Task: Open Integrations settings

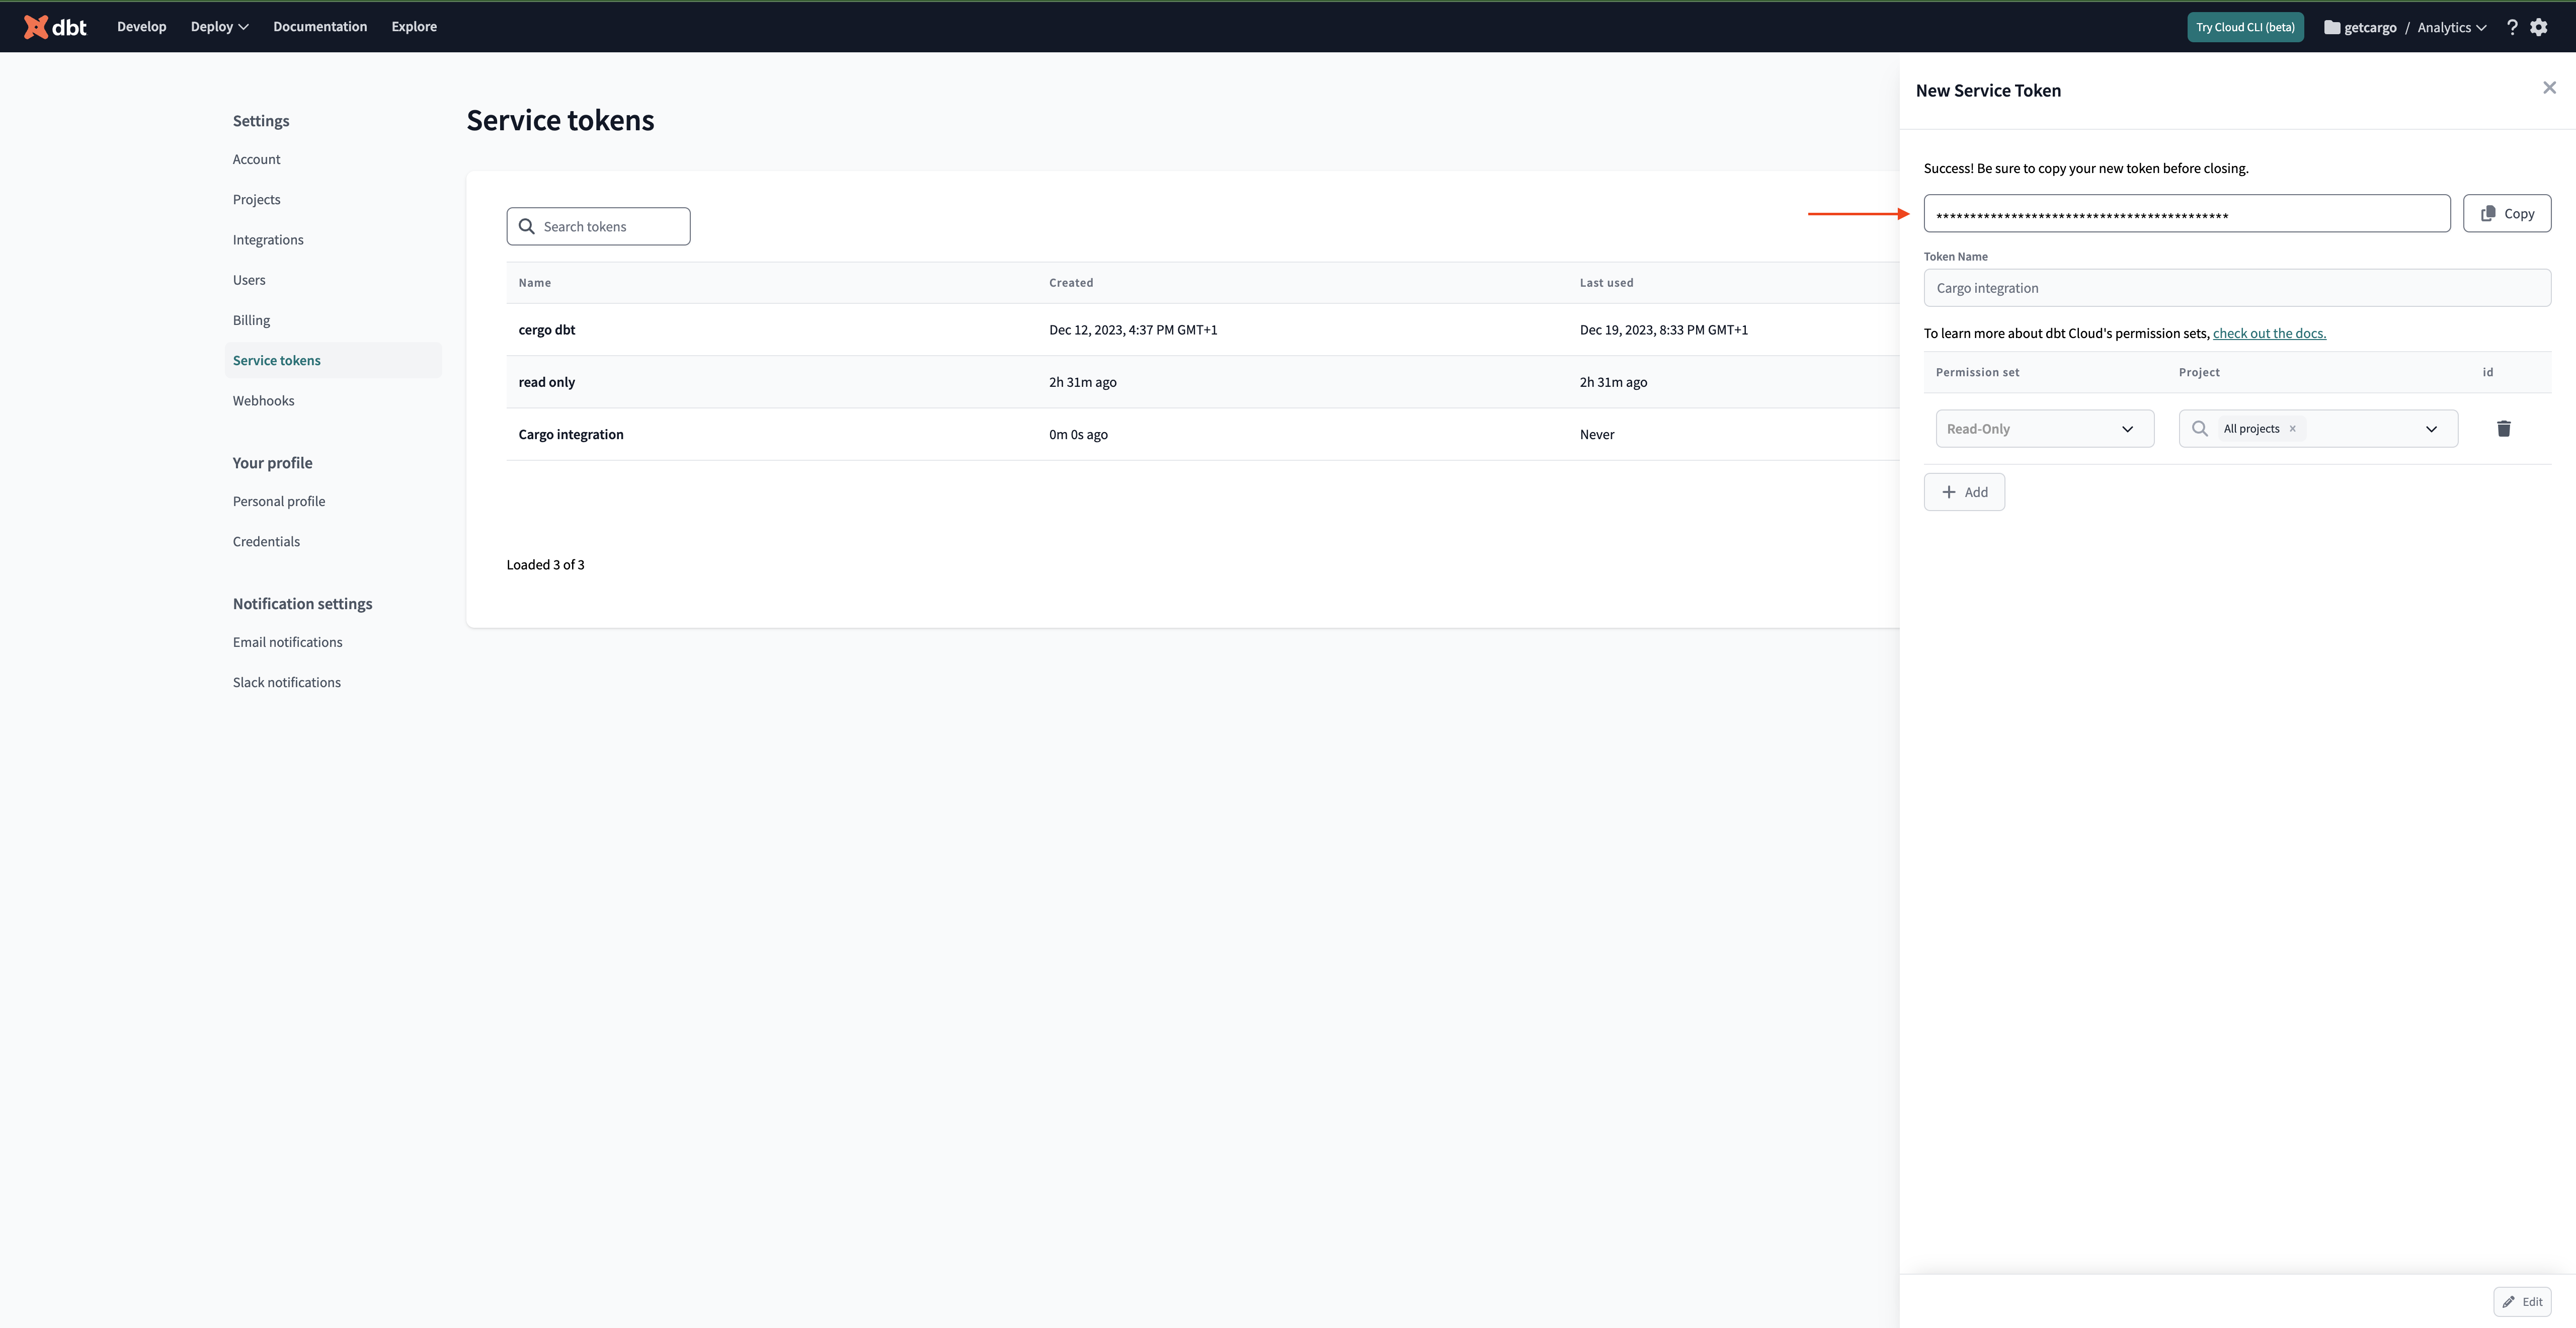Action: coord(268,239)
